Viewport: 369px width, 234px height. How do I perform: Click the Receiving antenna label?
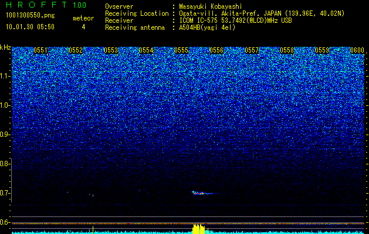pyautogui.click(x=135, y=27)
